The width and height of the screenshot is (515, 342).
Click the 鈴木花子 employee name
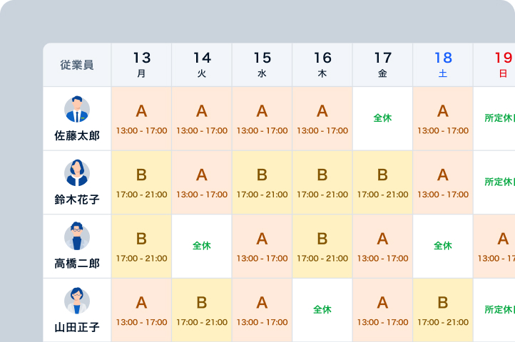click(x=77, y=200)
